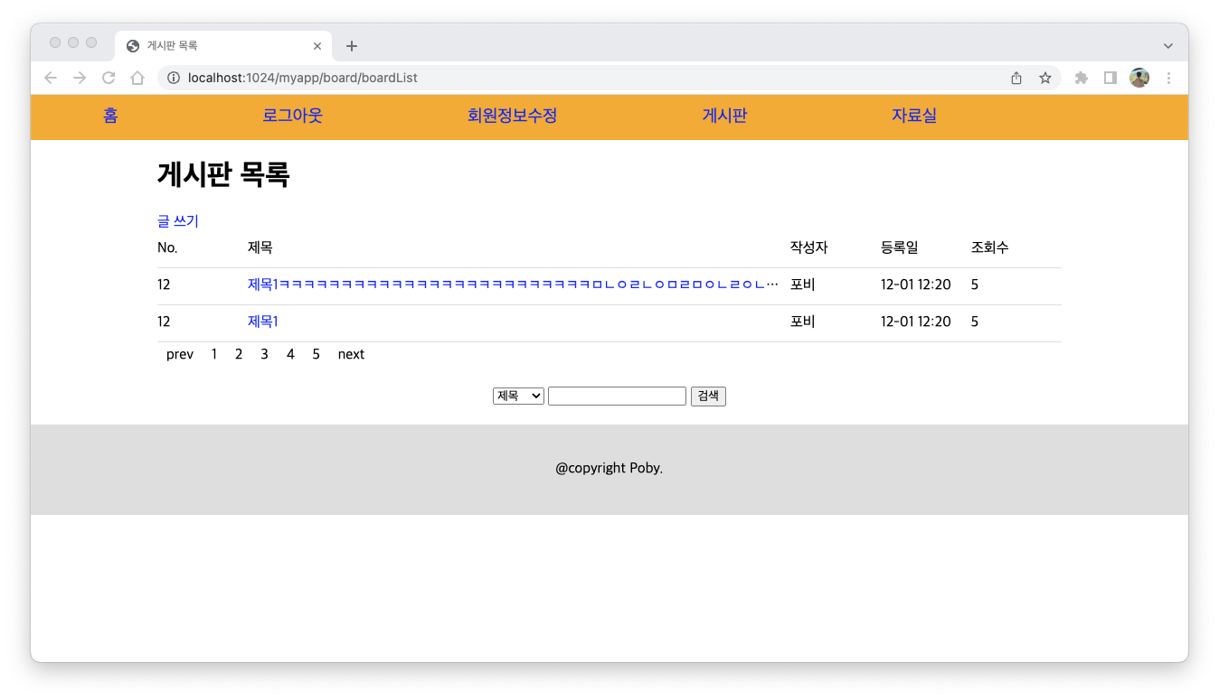1219x700 pixels.
Task: Click the @copyright Poby. footer text
Action: pos(609,468)
